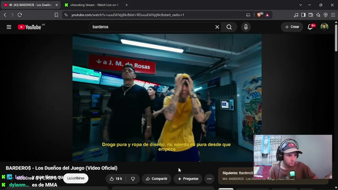Subscribe using the Suscribirse button
The height and width of the screenshot is (190, 338).
[x=76, y=178]
